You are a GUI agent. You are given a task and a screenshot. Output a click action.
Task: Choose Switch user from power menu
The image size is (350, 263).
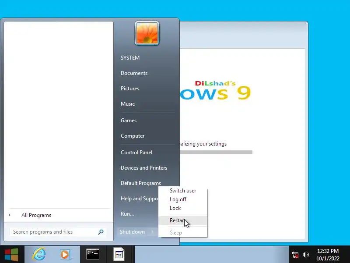(182, 191)
